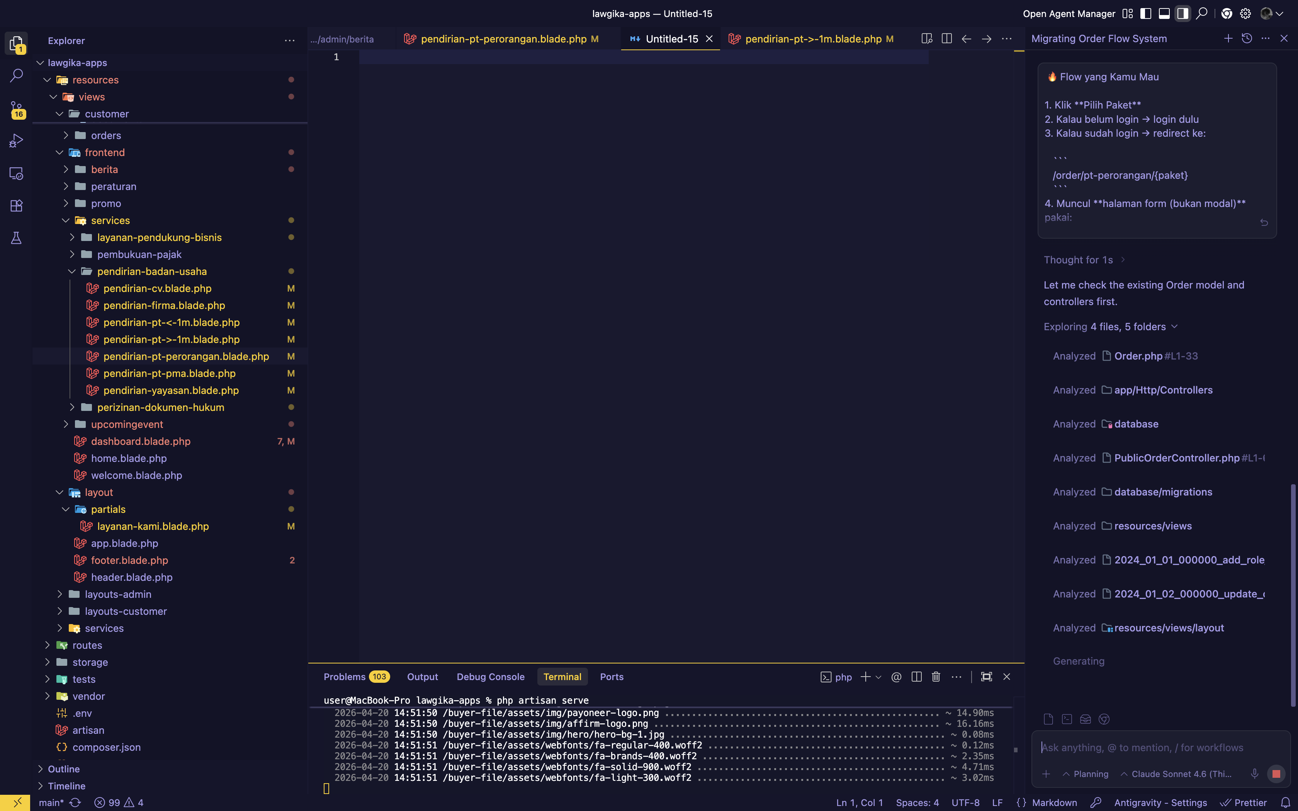The height and width of the screenshot is (811, 1298).
Task: Toggle the bottom panel visibility
Action: pyautogui.click(x=1164, y=14)
